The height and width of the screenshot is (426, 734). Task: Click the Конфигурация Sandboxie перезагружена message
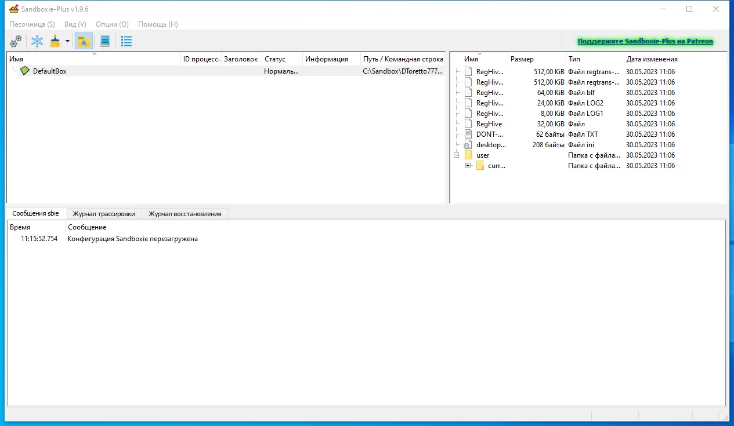132,239
